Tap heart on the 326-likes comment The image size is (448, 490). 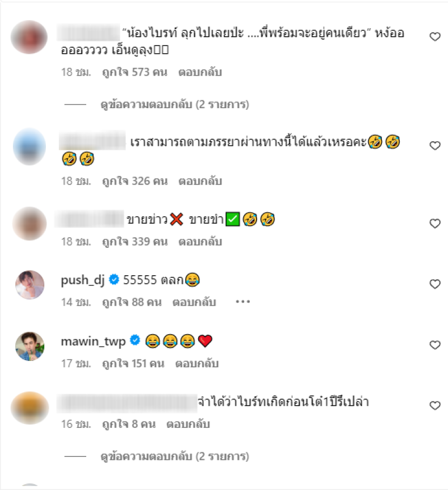[x=435, y=146]
